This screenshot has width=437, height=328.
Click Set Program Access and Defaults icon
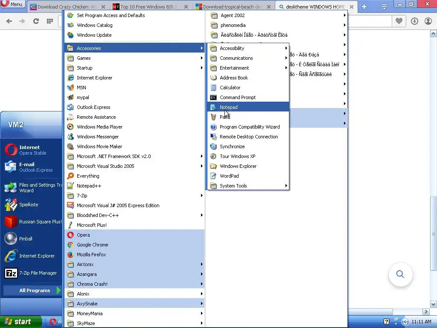(x=70, y=15)
